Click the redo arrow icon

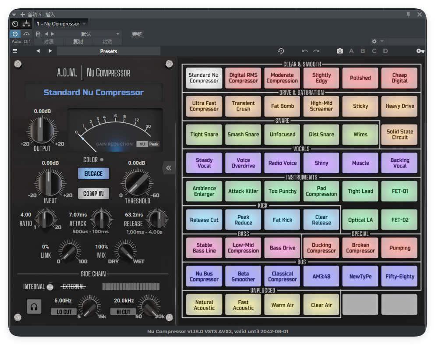[316, 51]
